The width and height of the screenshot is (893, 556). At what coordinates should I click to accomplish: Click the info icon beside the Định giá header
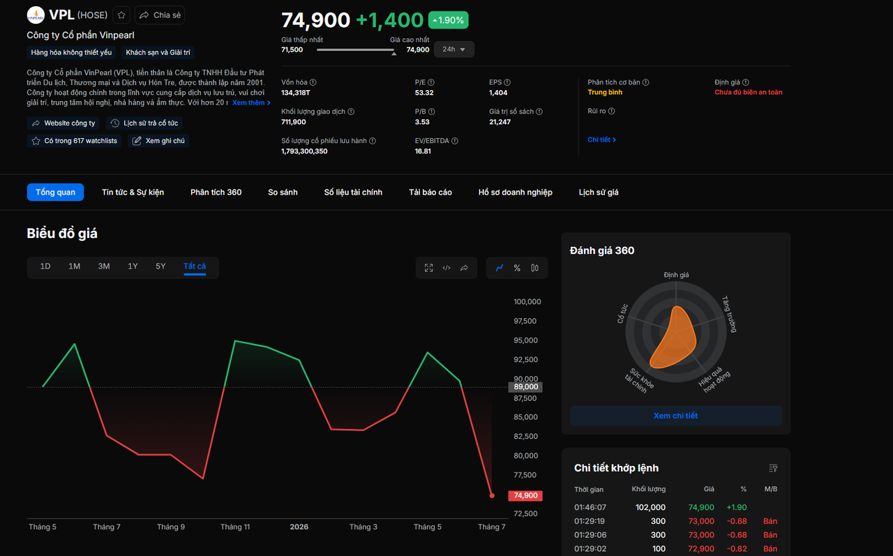click(746, 82)
